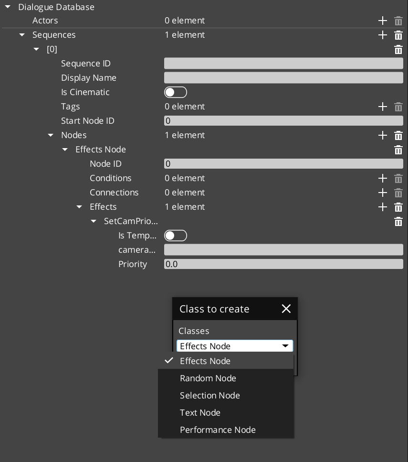This screenshot has height=462, width=408.
Task: Add a Connection to Effects Node
Action: [x=382, y=193]
